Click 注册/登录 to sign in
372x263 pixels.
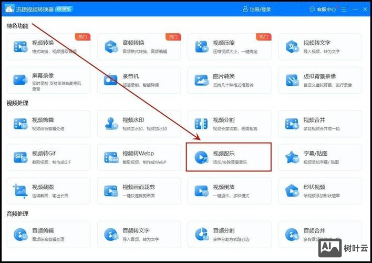coord(257,9)
